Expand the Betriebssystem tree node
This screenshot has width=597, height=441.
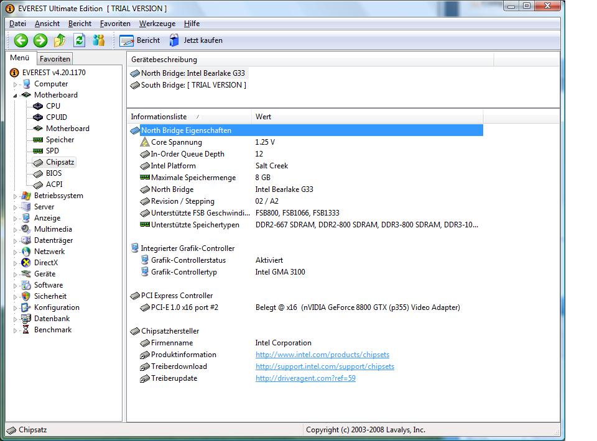[15, 196]
